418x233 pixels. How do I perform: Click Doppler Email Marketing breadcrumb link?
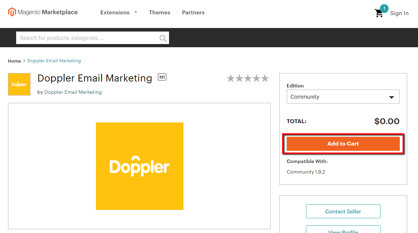tap(54, 61)
